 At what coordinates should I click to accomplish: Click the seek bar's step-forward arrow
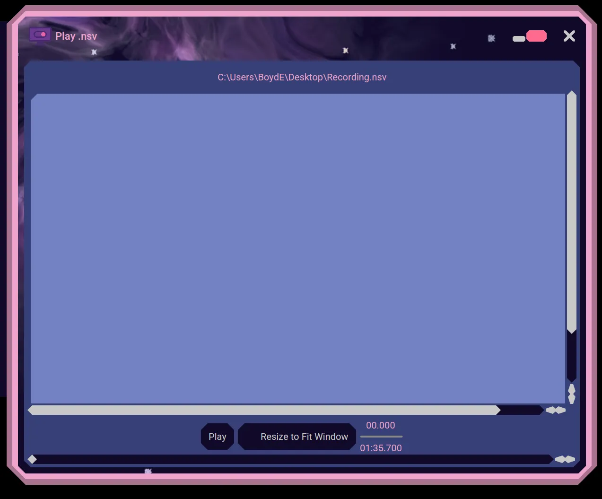[570, 459]
